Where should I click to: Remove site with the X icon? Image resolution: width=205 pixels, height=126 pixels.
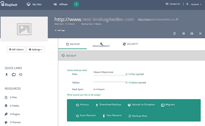click(200, 34)
